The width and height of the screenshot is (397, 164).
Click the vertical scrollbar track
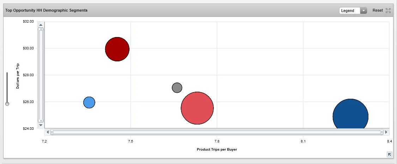[x=41, y=75]
